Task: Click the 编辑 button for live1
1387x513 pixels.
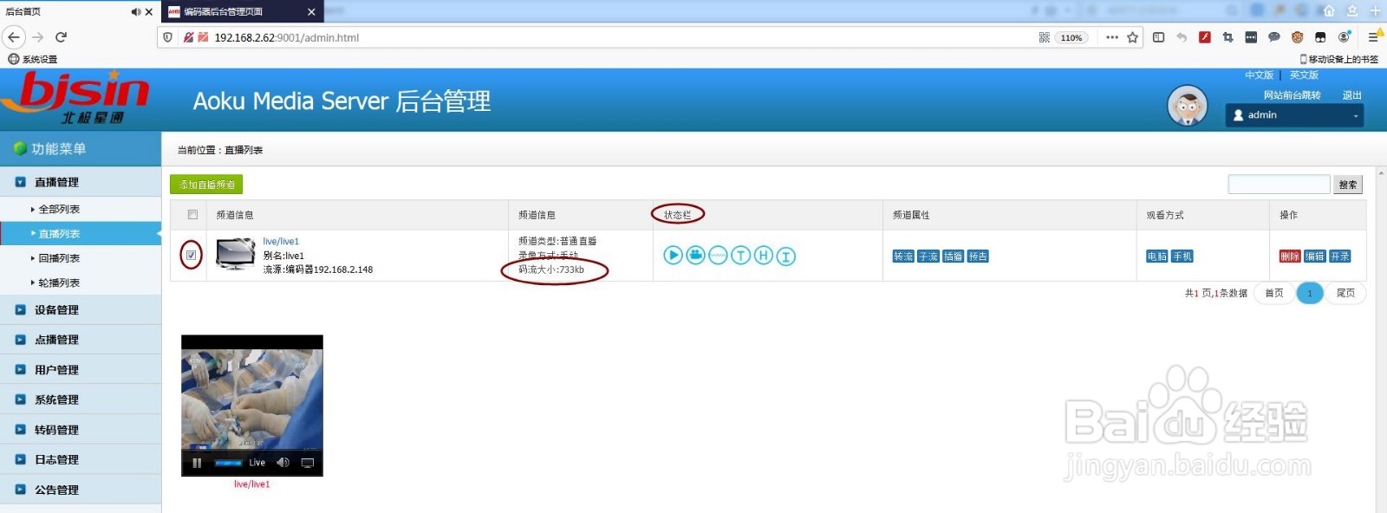Action: coord(1315,256)
